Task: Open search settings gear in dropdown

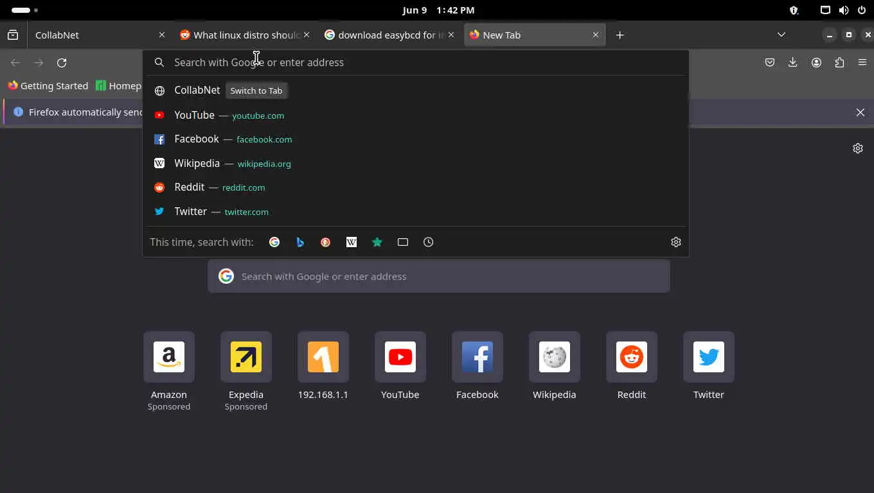Action: [x=676, y=242]
